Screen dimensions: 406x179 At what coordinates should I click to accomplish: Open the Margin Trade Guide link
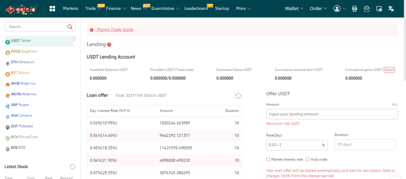coord(115,30)
